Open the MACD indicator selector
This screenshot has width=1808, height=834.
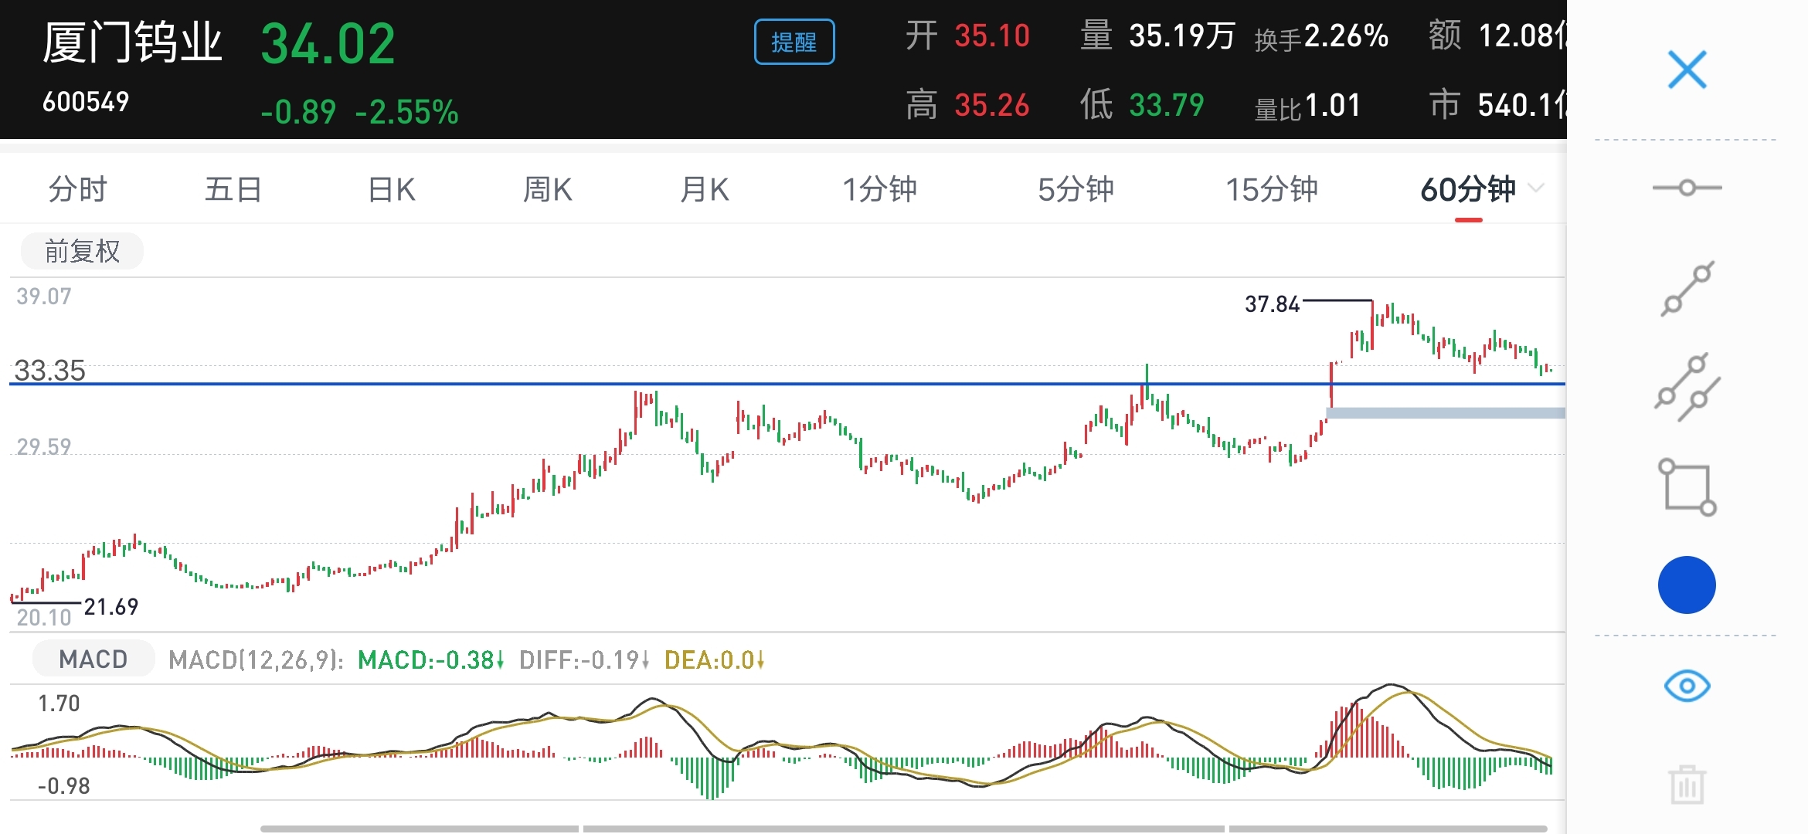(93, 659)
